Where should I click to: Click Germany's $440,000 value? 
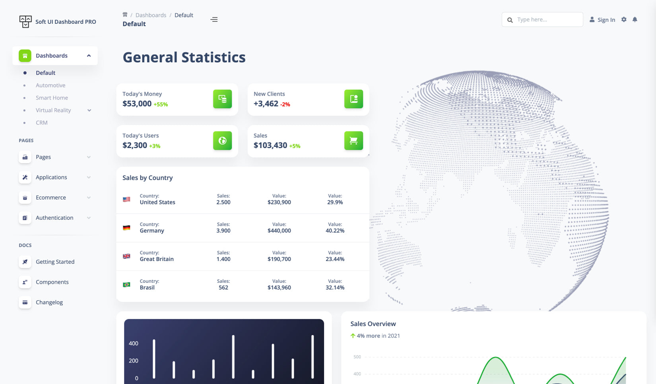[x=279, y=230]
